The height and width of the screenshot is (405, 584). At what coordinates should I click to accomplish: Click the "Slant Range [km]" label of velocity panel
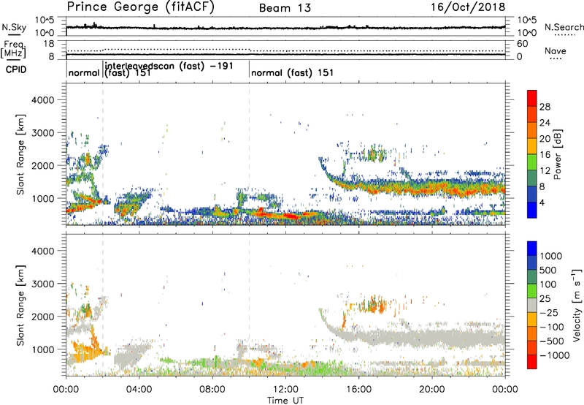tap(20, 305)
